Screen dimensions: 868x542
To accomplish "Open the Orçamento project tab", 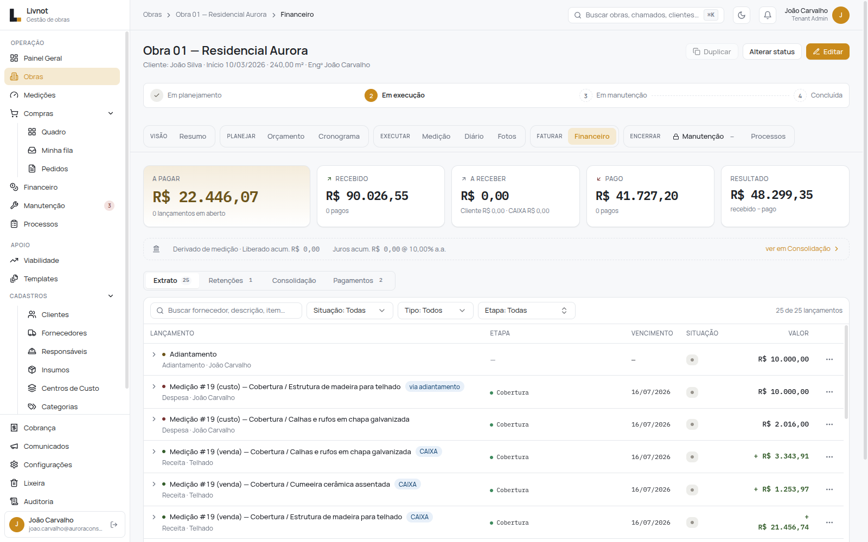I will tap(286, 137).
